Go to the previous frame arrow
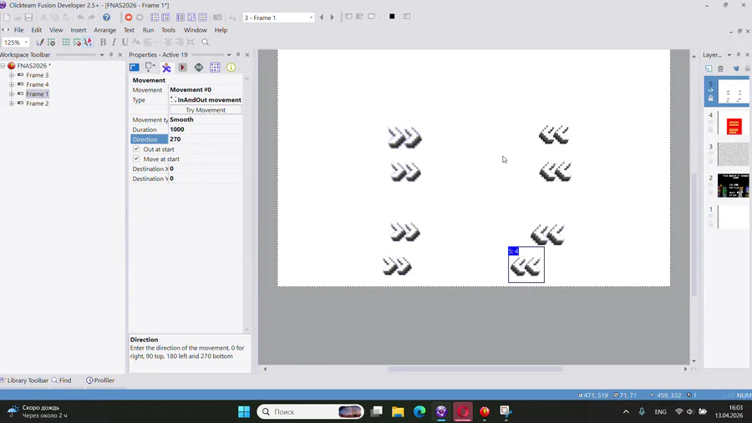752x423 pixels. (x=322, y=18)
